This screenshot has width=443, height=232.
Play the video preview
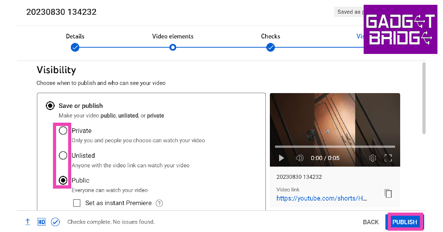coord(281,158)
